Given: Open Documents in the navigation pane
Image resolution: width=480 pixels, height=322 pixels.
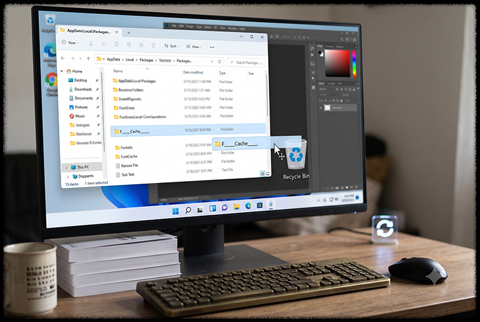Looking at the screenshot, I should (x=81, y=98).
